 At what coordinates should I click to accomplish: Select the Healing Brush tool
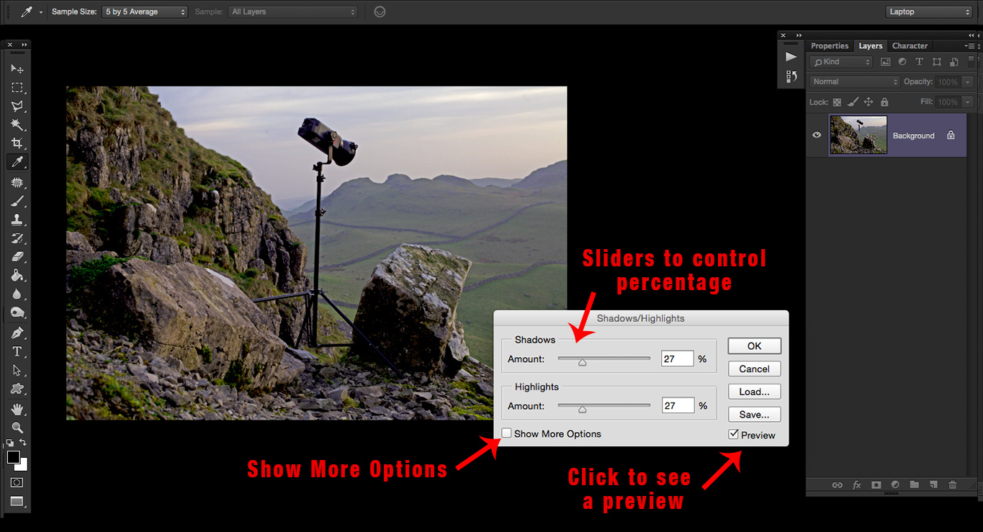(x=17, y=183)
